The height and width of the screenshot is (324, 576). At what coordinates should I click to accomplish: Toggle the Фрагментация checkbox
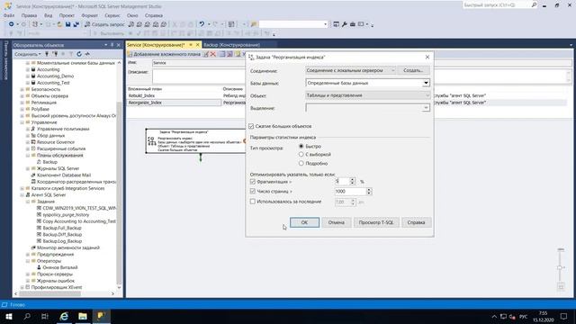pyautogui.click(x=253, y=182)
